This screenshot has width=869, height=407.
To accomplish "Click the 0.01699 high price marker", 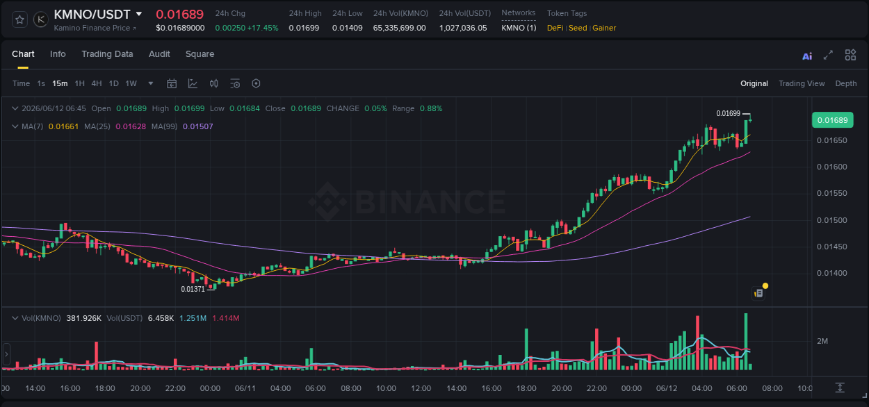I will (728, 113).
